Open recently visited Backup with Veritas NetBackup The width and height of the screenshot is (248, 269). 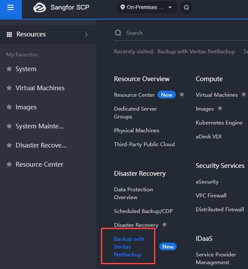[x=196, y=52]
